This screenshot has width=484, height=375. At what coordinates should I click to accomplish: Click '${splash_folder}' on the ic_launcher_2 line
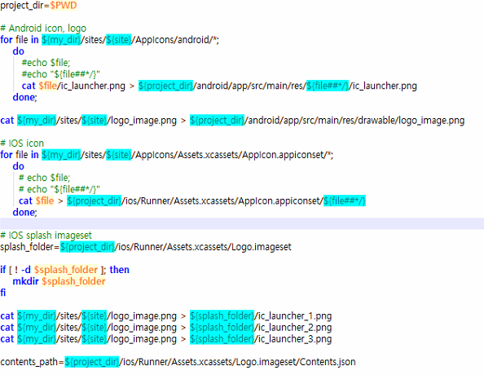[222, 328]
